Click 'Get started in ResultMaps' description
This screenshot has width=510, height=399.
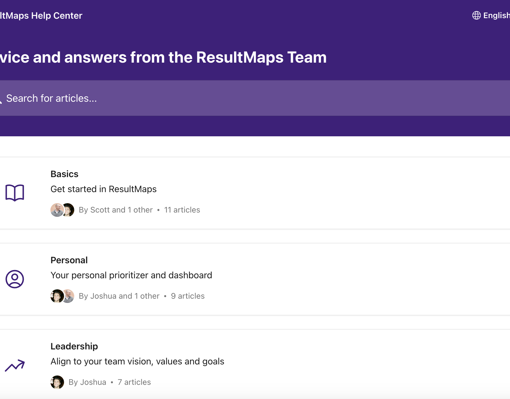coord(103,189)
